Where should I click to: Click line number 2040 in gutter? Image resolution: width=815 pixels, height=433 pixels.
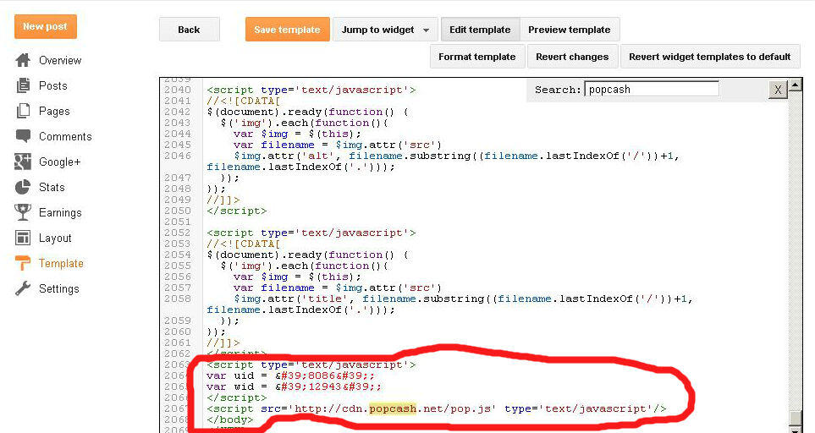point(177,90)
